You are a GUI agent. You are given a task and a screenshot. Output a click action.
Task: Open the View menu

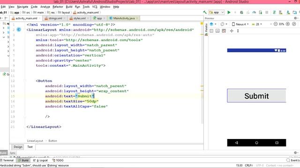point(11,7)
